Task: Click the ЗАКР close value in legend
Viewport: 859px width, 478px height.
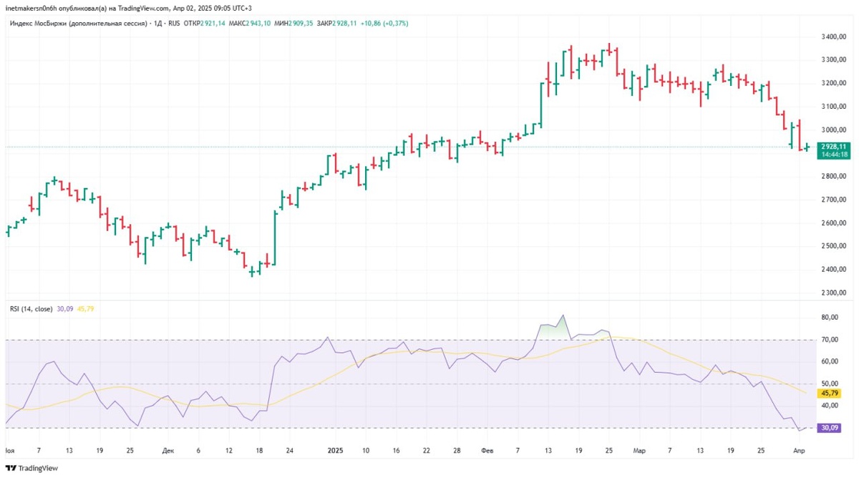Action: [338, 24]
